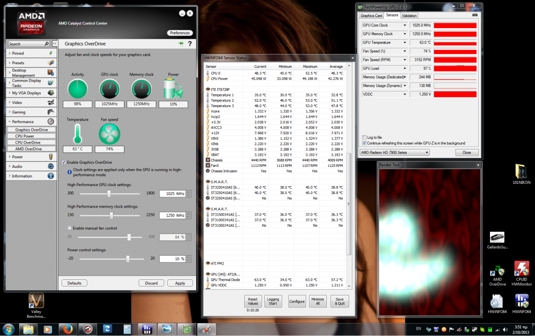Click Reset Values in HWiNFO64
The height and width of the screenshot is (336, 535).
pos(253,301)
